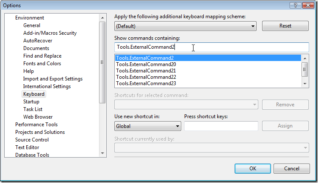Select the Web Browser tree item
Image resolution: width=318 pixels, height=183 pixels.
pos(38,117)
